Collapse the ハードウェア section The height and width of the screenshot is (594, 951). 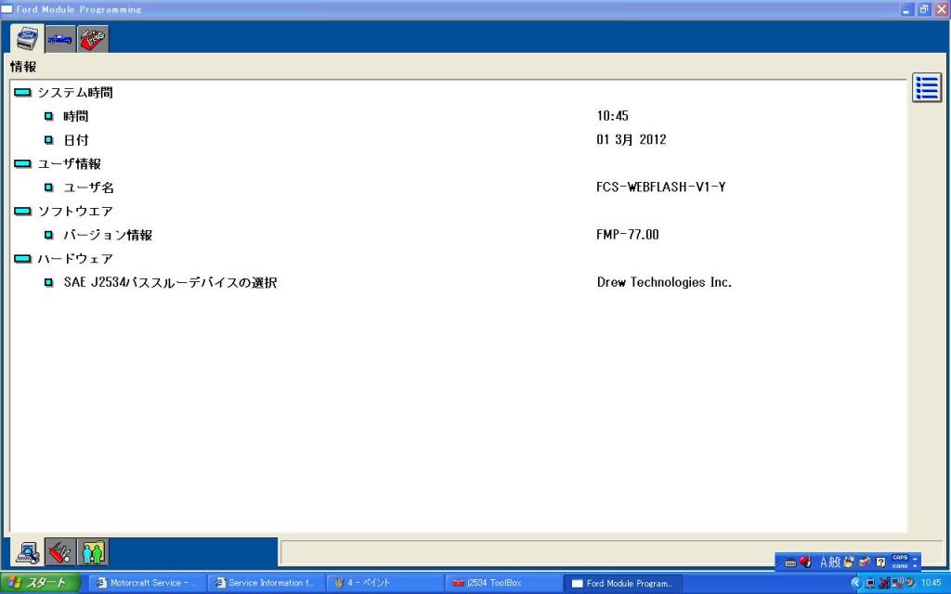[x=22, y=259]
